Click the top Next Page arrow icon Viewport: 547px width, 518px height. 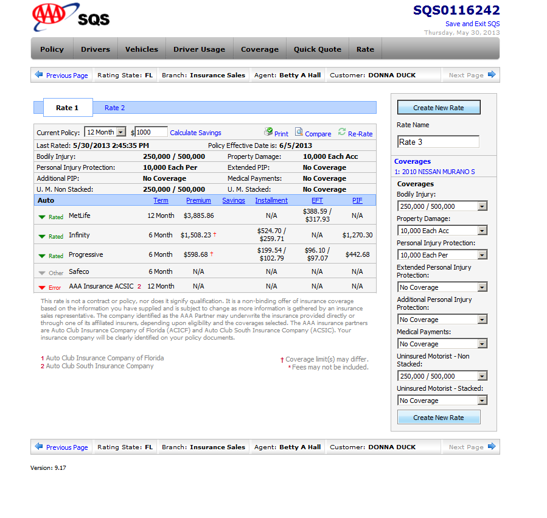pos(492,74)
